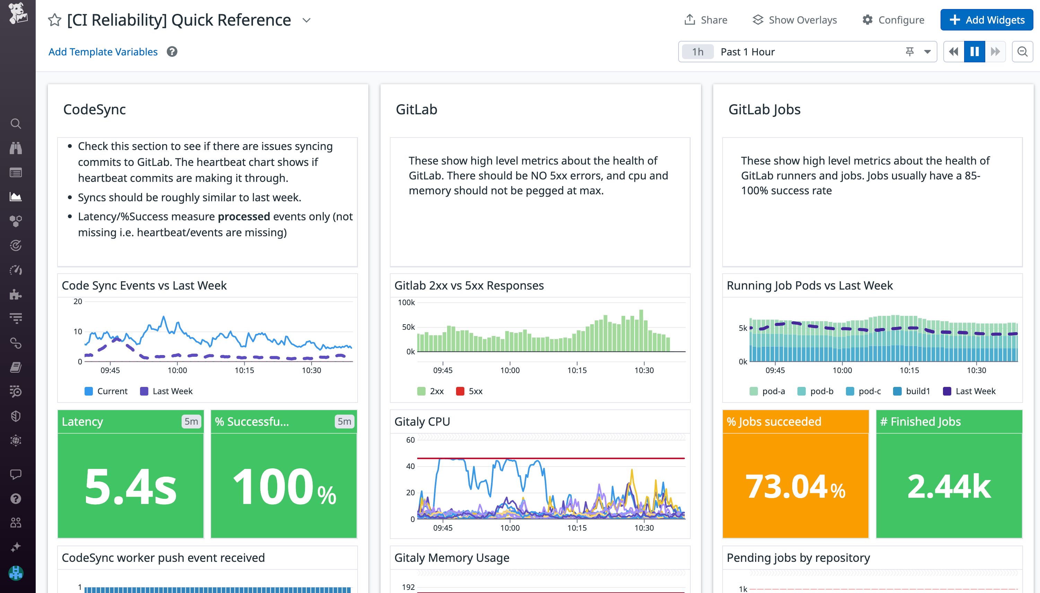Image resolution: width=1040 pixels, height=593 pixels.
Task: Open the Share menu
Action: [x=706, y=19]
